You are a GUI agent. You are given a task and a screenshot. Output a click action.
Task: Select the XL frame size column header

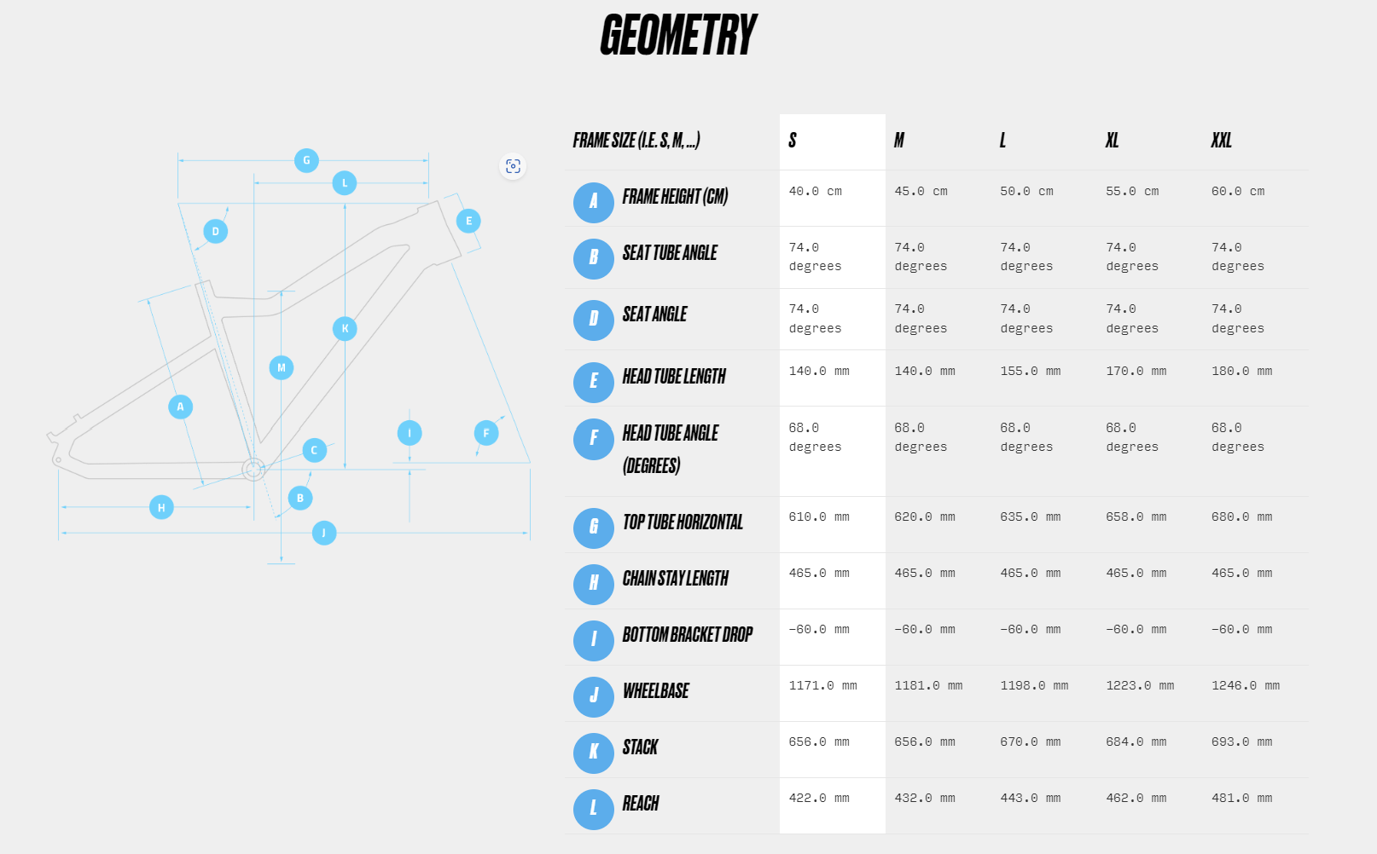pos(1112,141)
